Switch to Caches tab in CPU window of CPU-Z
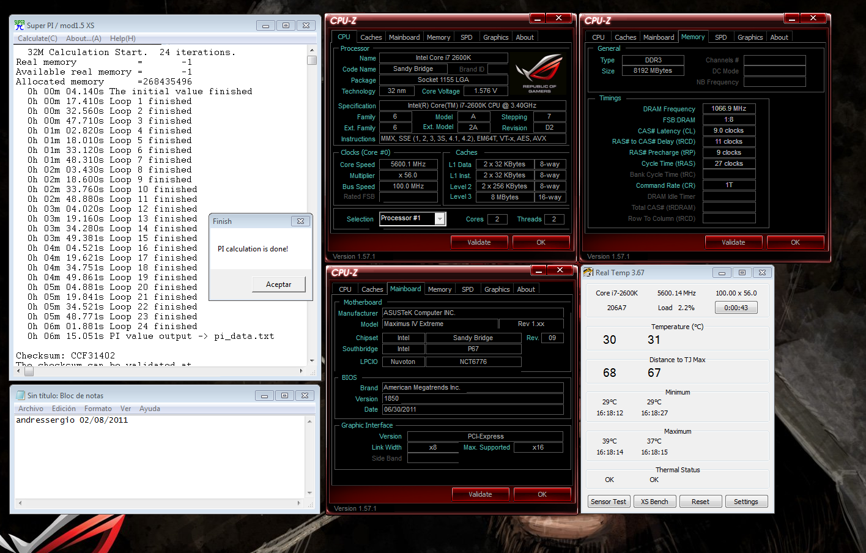 coord(371,37)
